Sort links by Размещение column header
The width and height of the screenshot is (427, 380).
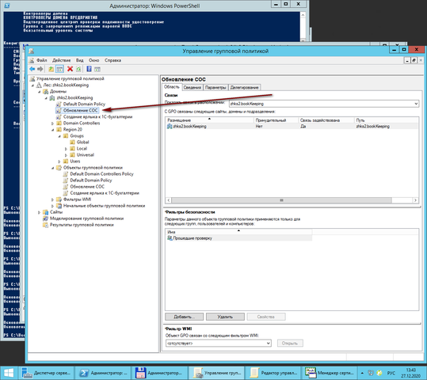point(209,120)
